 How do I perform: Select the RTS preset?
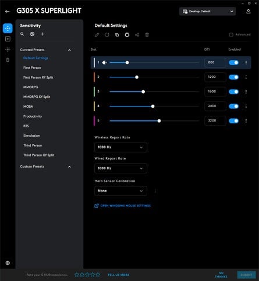[x=26, y=126]
